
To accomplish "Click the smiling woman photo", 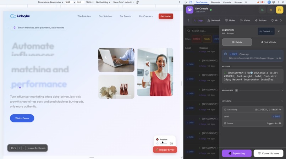I will click(x=155, y=72).
